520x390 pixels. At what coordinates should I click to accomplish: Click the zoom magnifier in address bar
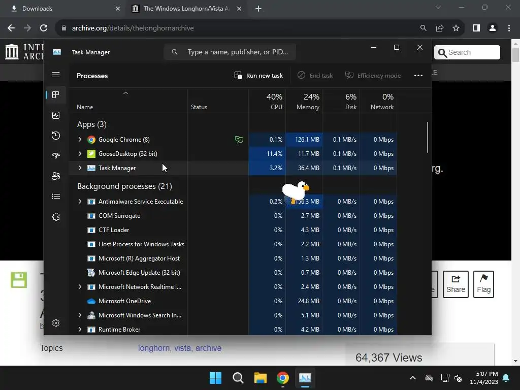423,28
